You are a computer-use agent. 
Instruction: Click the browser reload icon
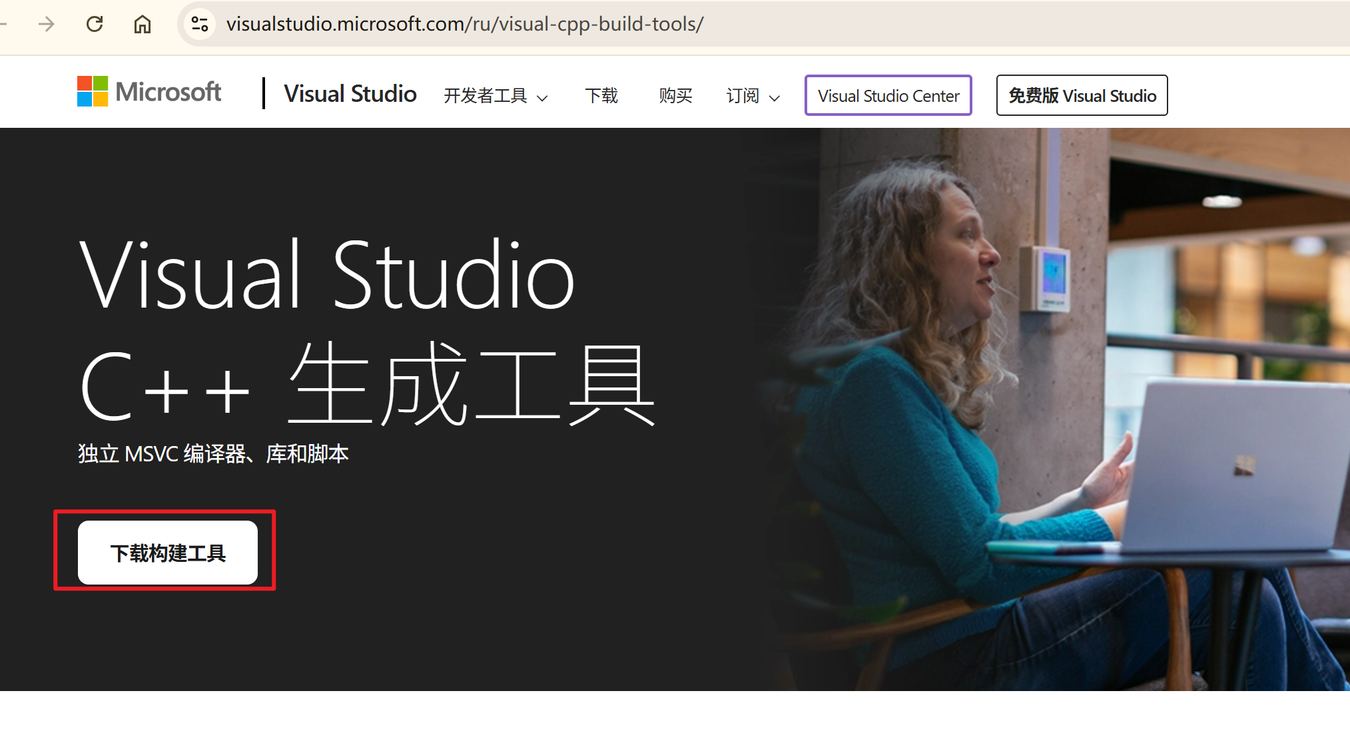[x=95, y=25]
